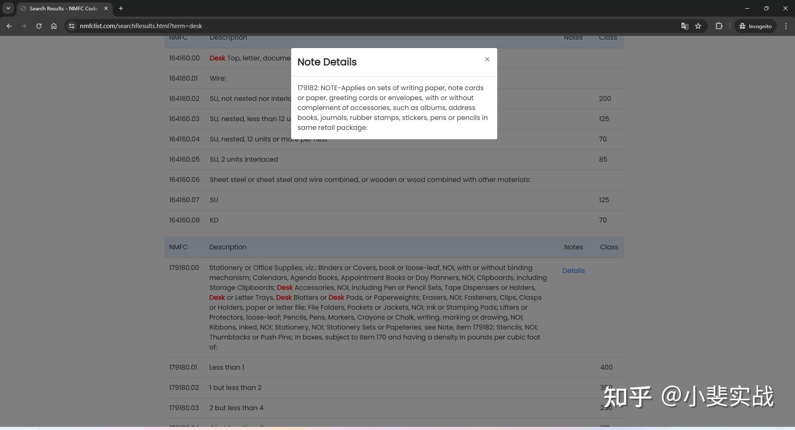
Task: View site information icon in address bar
Action: 72,26
